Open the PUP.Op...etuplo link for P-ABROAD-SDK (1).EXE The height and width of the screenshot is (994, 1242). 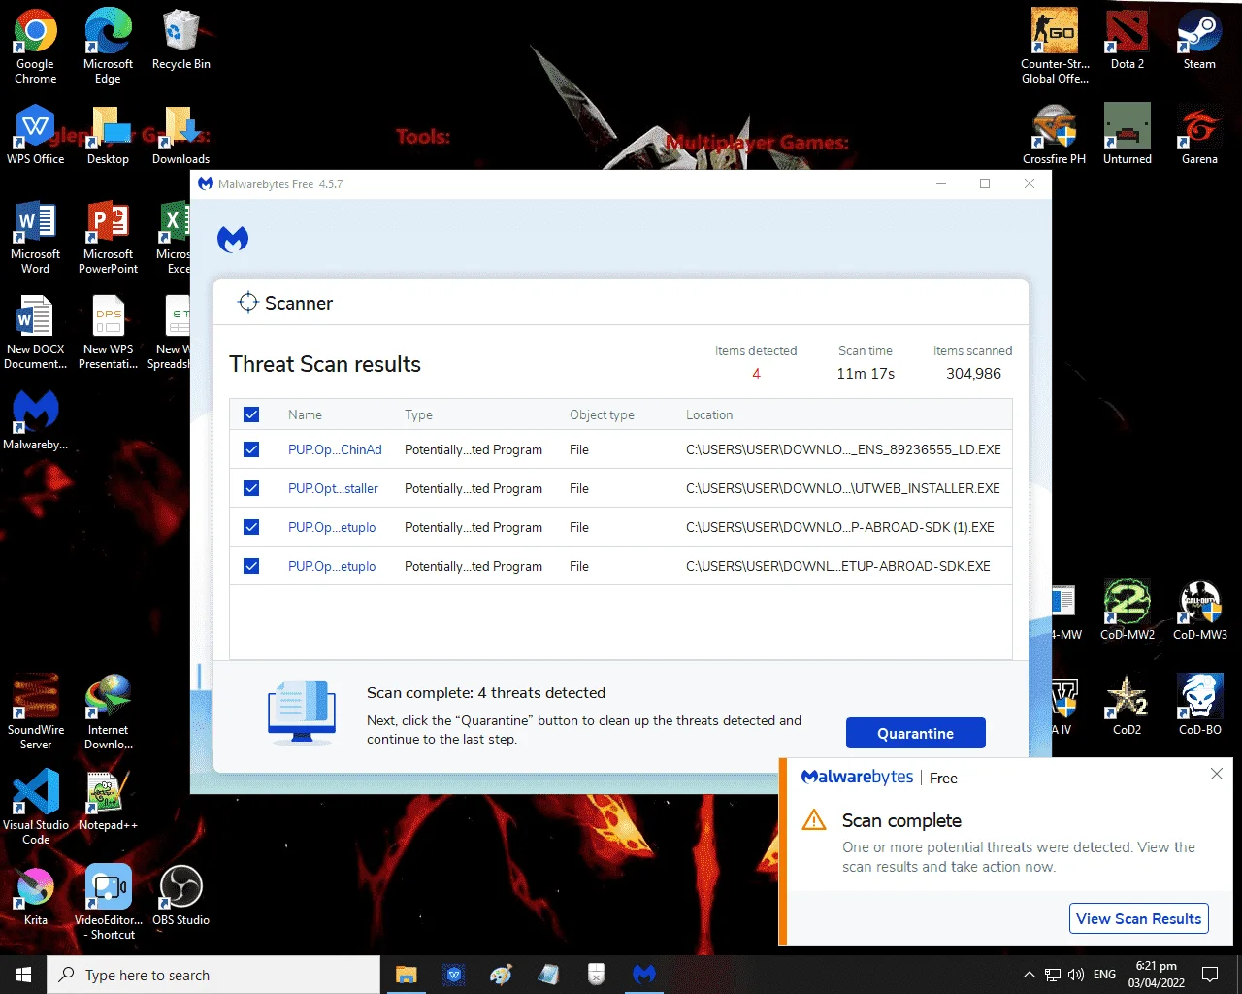click(x=332, y=527)
